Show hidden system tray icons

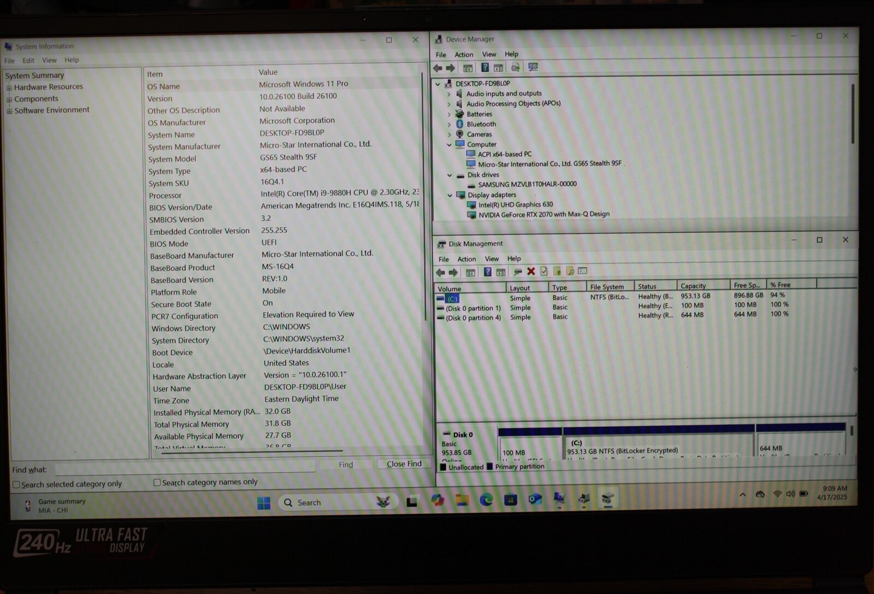[x=742, y=495]
